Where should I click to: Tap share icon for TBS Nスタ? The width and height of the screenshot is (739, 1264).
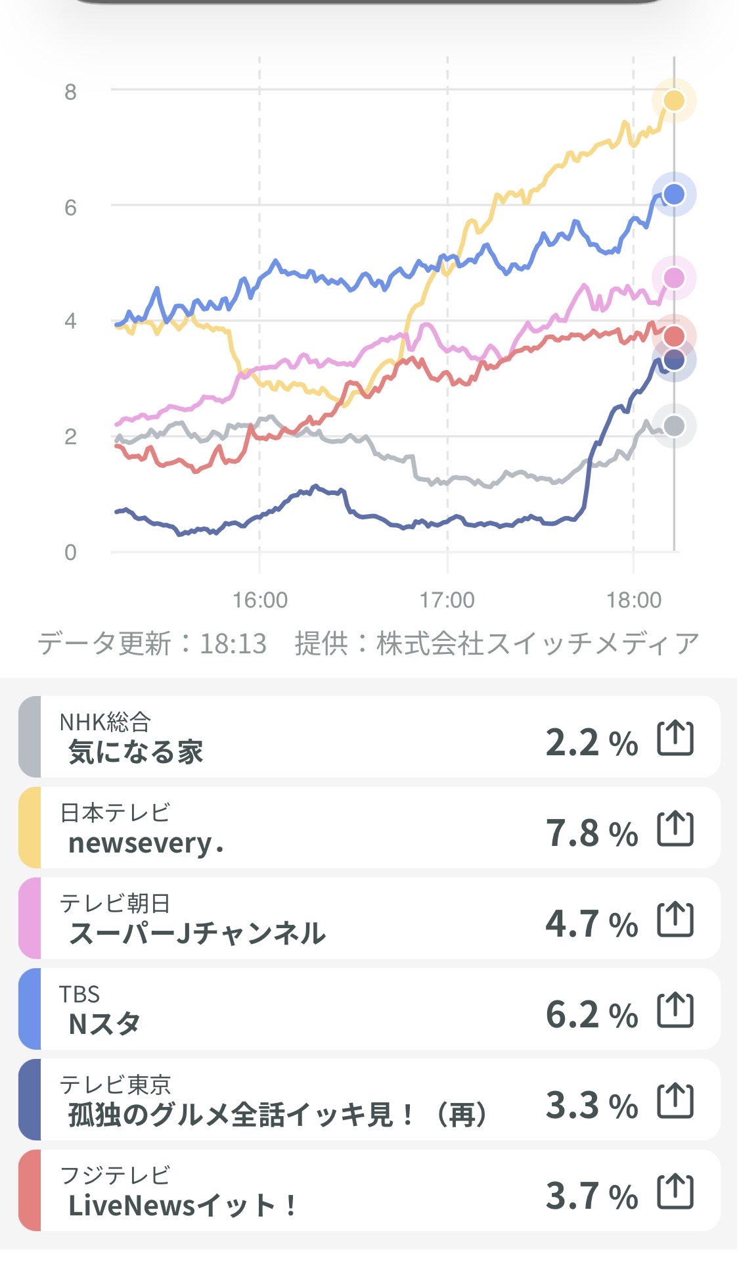[675, 1010]
